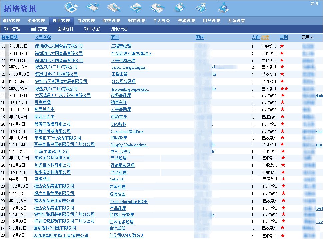Open the Accounting Superviso.. position
323x239 pixels.
click(130, 89)
